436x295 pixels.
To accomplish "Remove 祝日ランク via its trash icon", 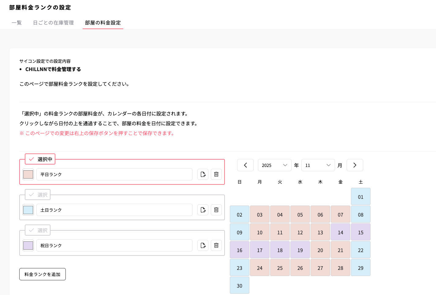I will tap(216, 245).
